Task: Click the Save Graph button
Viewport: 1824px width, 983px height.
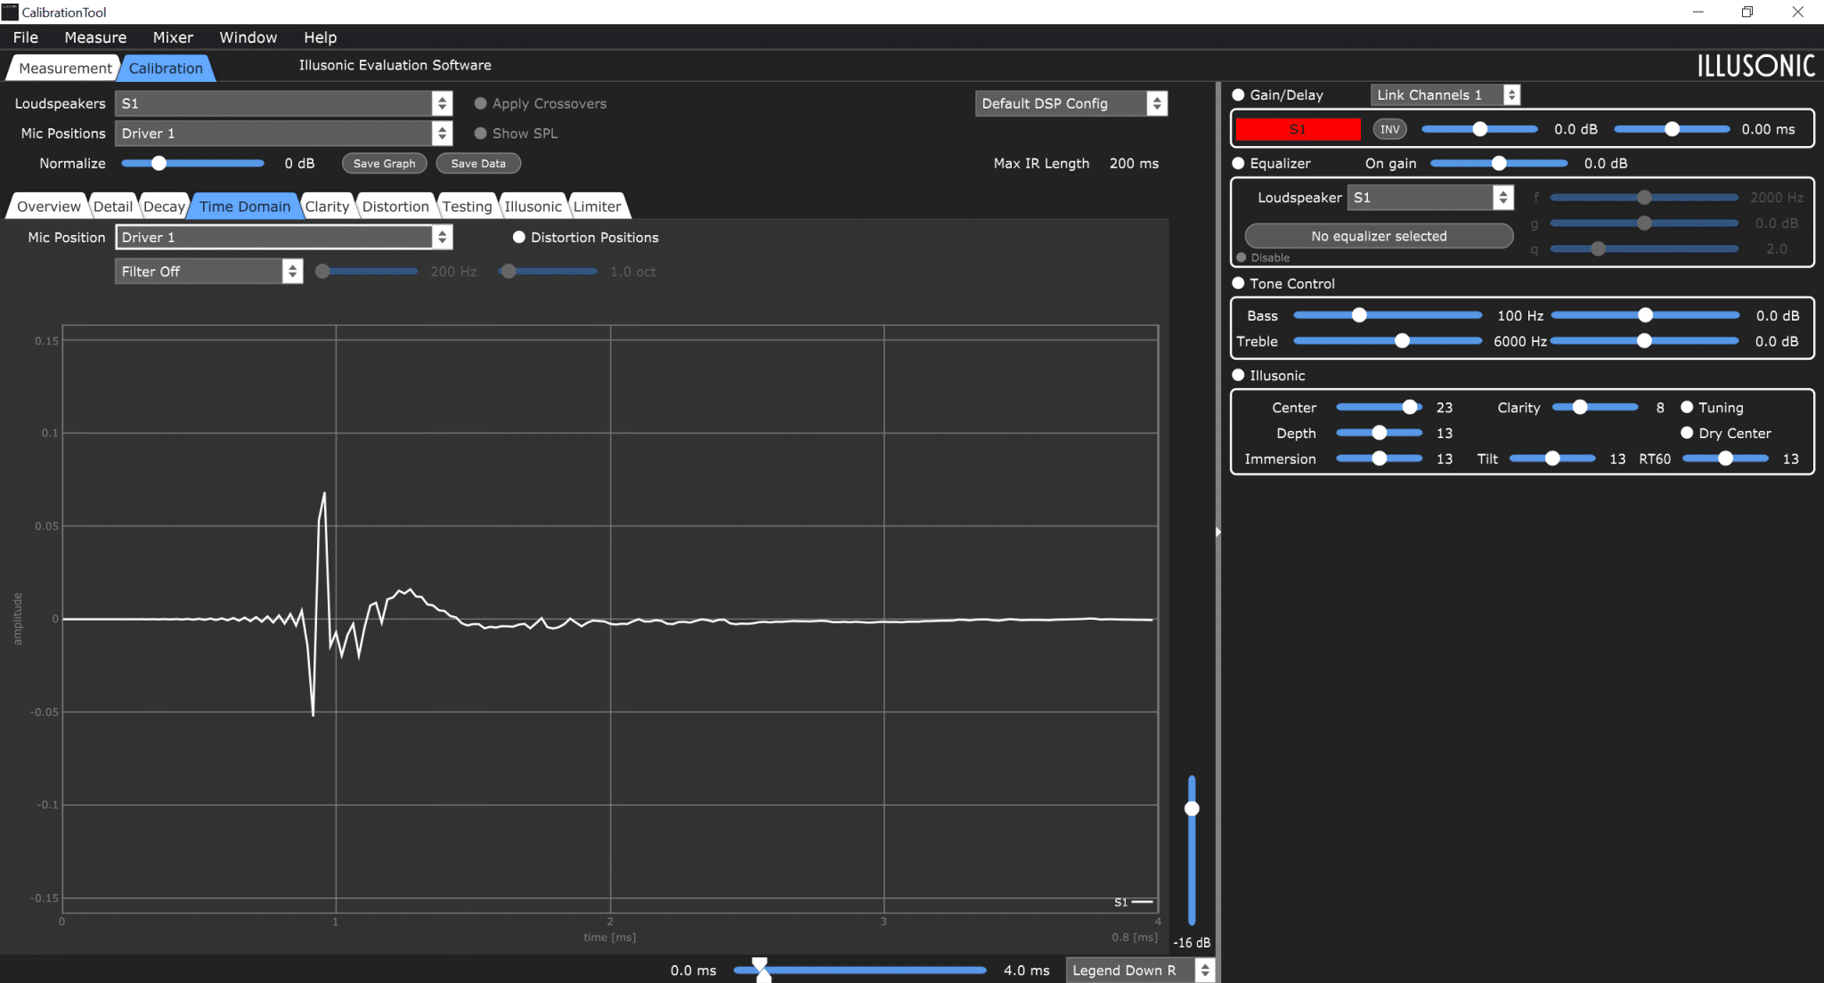Action: pos(384,164)
